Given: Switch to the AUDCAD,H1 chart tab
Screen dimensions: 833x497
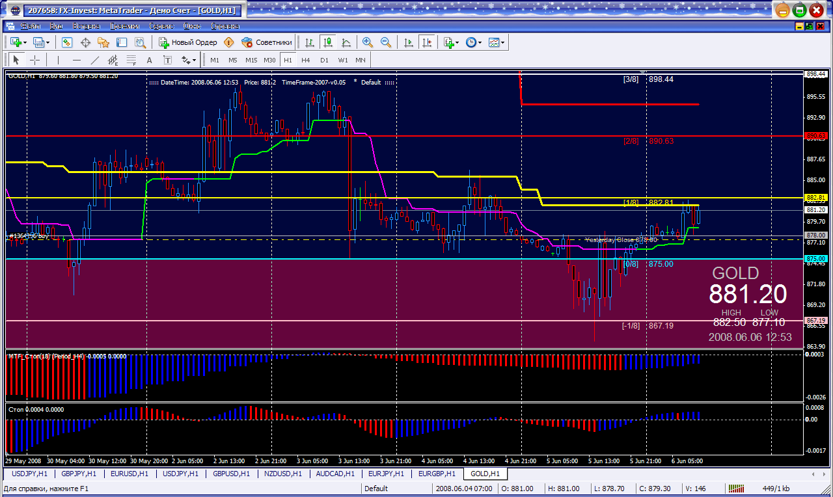Looking at the screenshot, I should (x=335, y=474).
